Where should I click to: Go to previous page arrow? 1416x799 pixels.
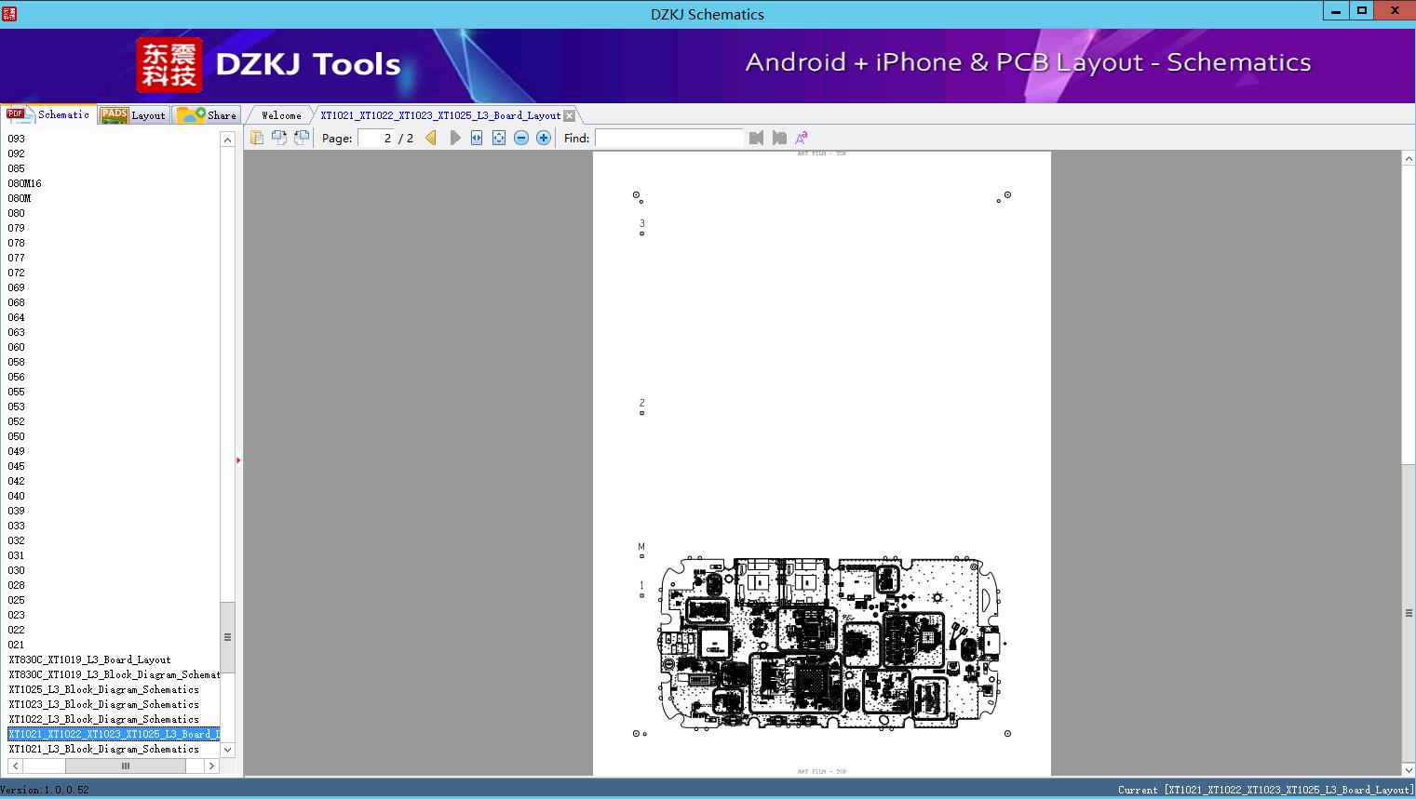pyautogui.click(x=431, y=138)
